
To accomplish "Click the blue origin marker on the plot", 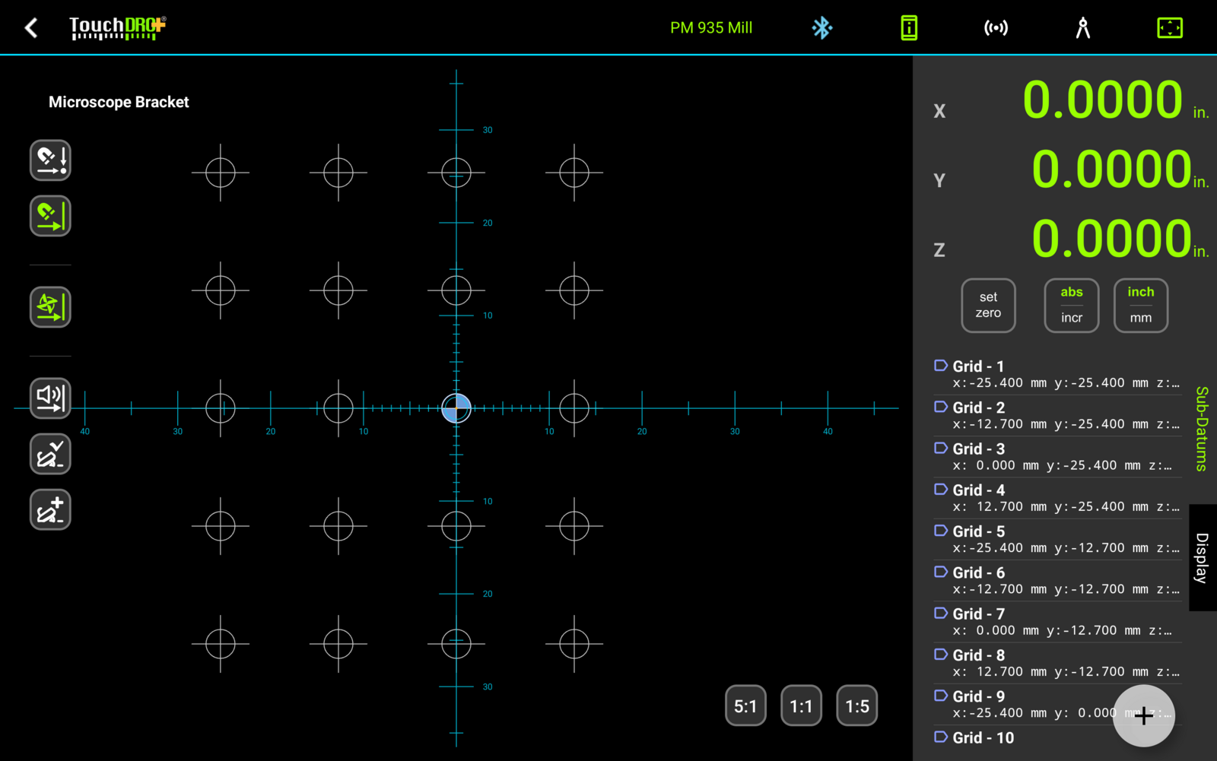I will click(456, 408).
